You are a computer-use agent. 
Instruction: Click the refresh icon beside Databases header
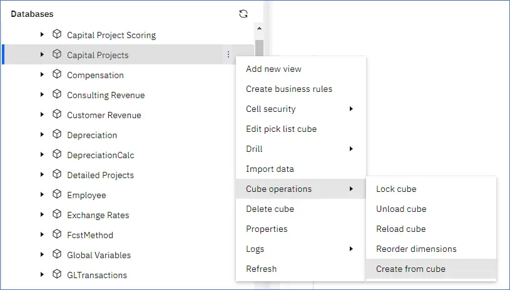pyautogui.click(x=243, y=14)
